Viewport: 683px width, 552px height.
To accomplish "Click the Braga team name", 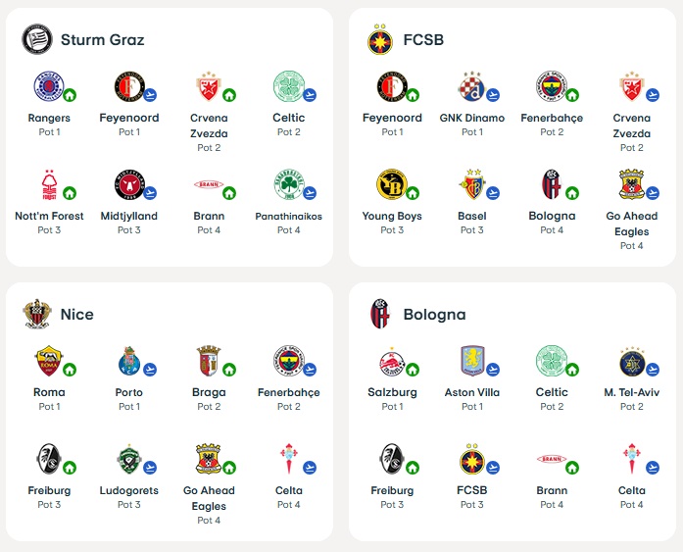I will (209, 392).
